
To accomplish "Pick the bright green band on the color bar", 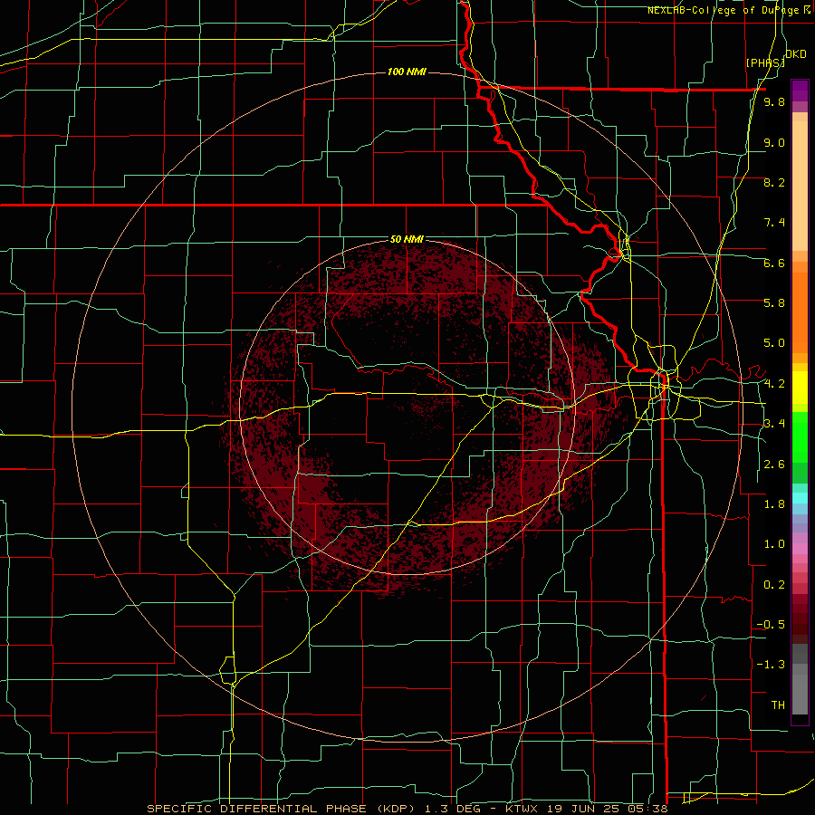I will click(x=800, y=437).
